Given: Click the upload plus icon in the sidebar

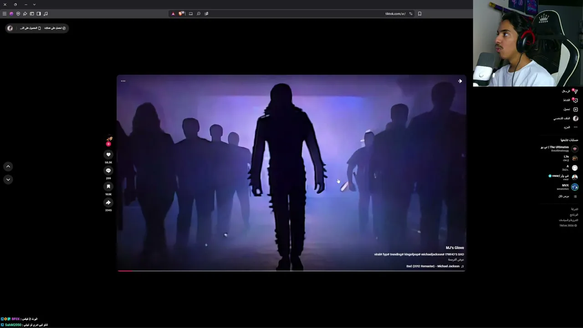Looking at the screenshot, I should click(x=575, y=109).
